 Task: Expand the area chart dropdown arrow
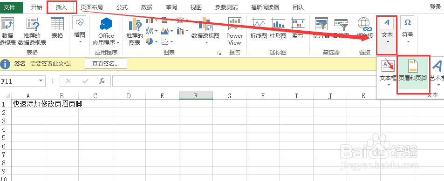171,31
